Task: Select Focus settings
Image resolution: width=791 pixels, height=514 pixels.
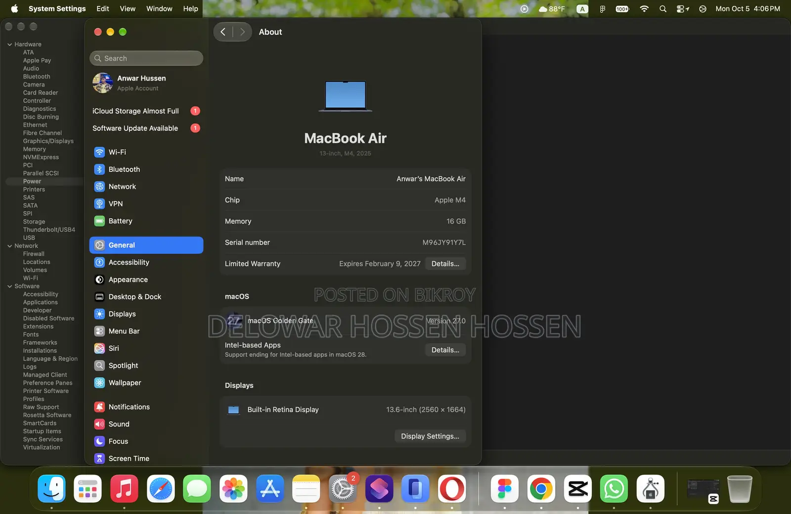Action: [x=146, y=441]
